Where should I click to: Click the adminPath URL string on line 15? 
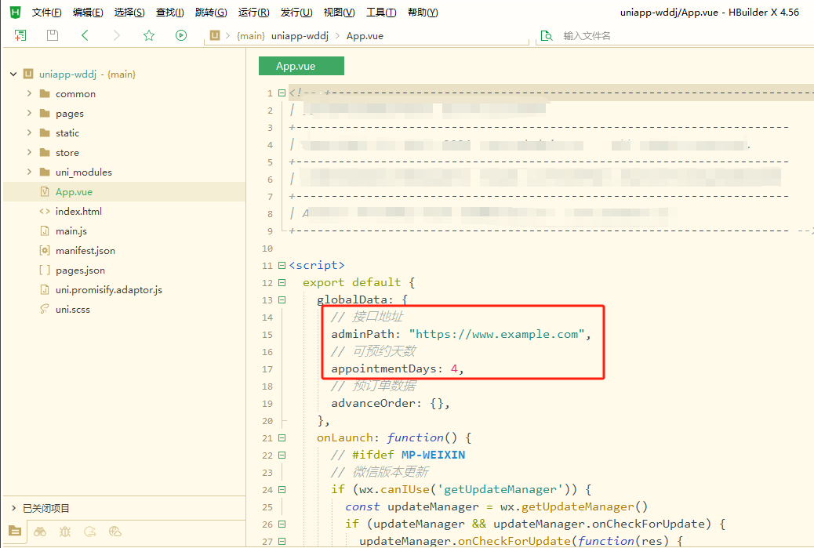coord(497,334)
